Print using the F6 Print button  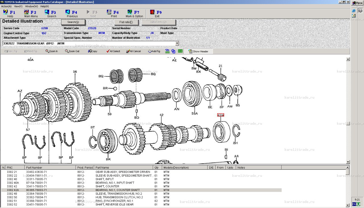coord(113,14)
